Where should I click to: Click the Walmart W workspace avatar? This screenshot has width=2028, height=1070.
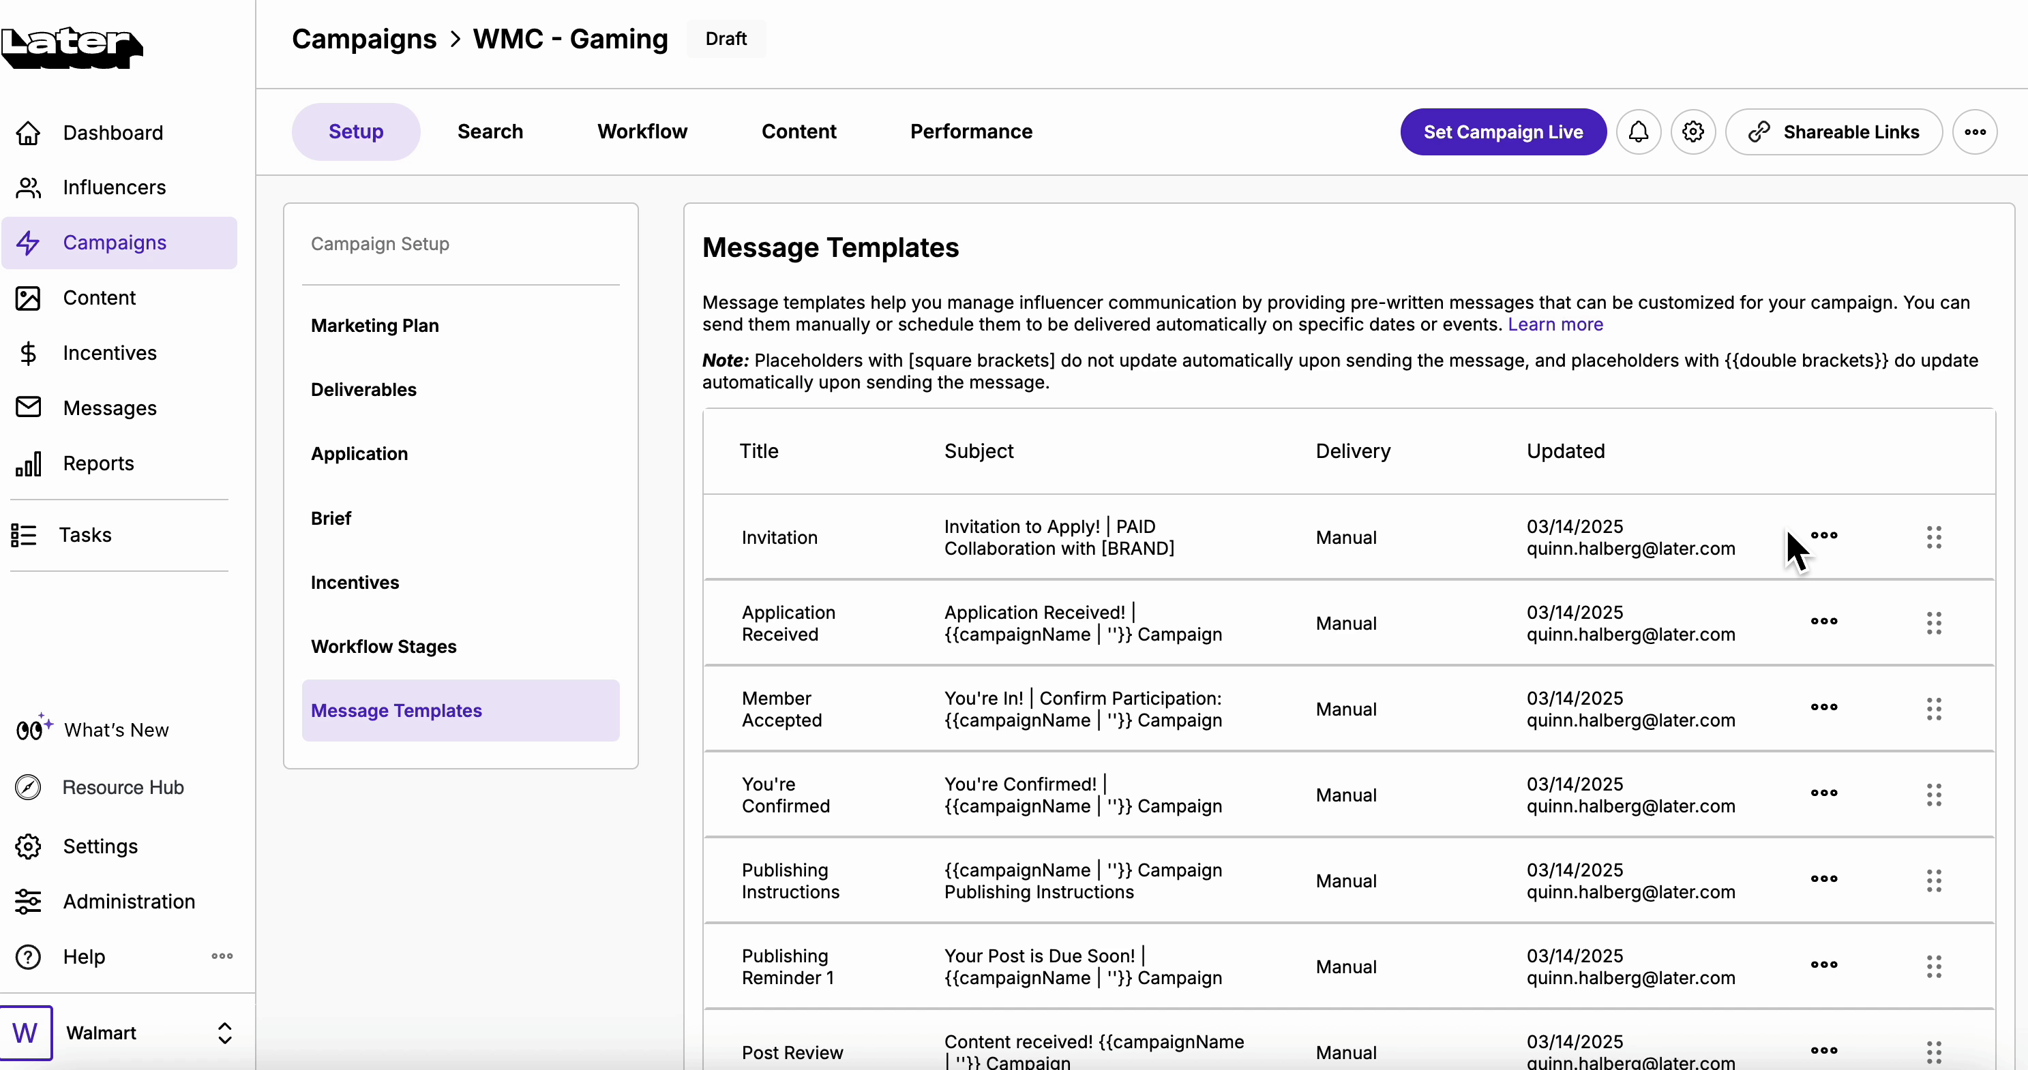tap(26, 1033)
